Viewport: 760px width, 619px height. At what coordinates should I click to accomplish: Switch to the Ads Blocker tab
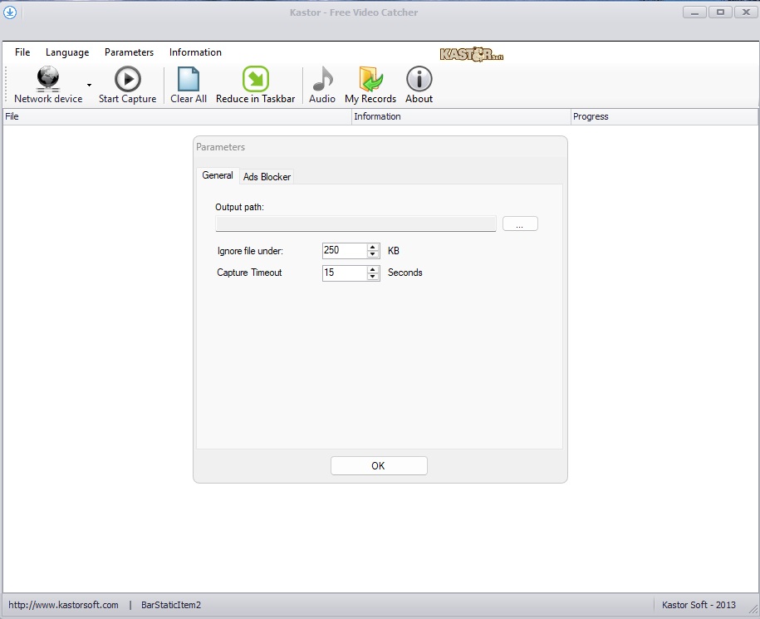pos(267,177)
